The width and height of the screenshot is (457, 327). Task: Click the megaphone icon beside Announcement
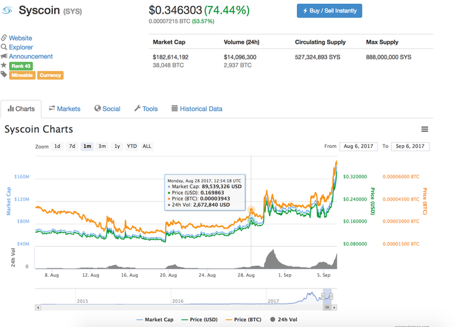tap(4, 56)
